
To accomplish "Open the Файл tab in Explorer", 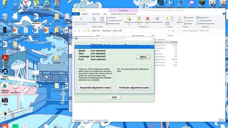I will pos(76,14).
